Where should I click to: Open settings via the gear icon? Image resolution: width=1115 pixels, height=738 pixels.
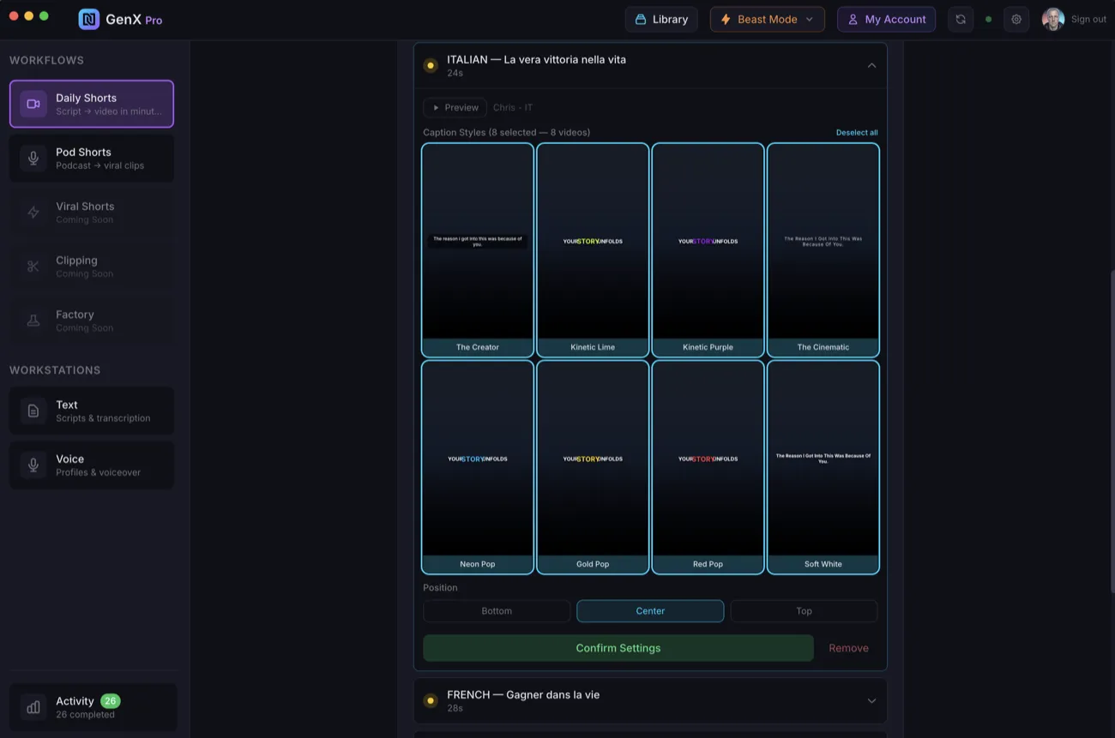pos(1016,19)
